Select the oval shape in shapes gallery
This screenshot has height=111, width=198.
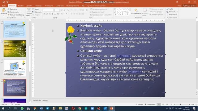tap(125, 9)
